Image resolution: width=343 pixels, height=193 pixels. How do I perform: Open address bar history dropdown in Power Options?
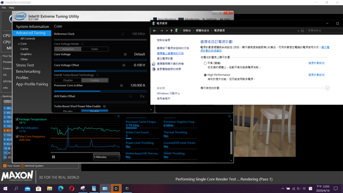(x=298, y=30)
